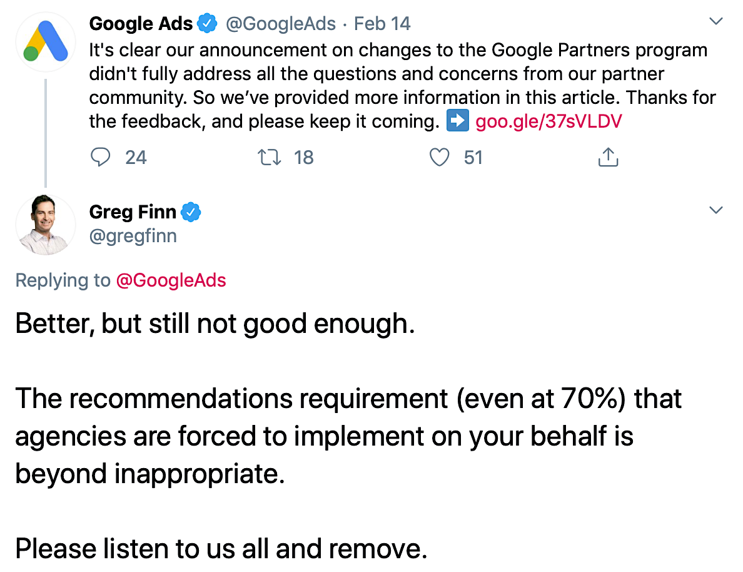Open Greg Finn's profile photo
The image size is (743, 572).
(x=46, y=224)
